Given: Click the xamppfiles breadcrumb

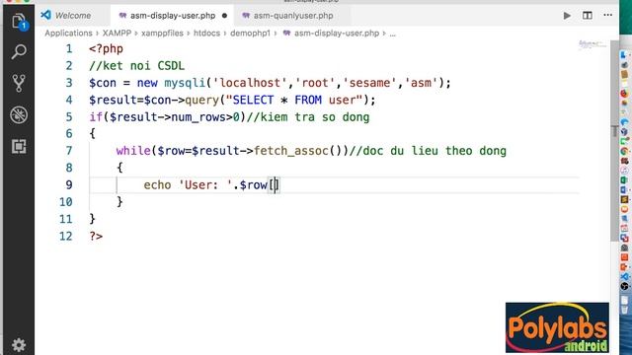Looking at the screenshot, I should (162, 34).
